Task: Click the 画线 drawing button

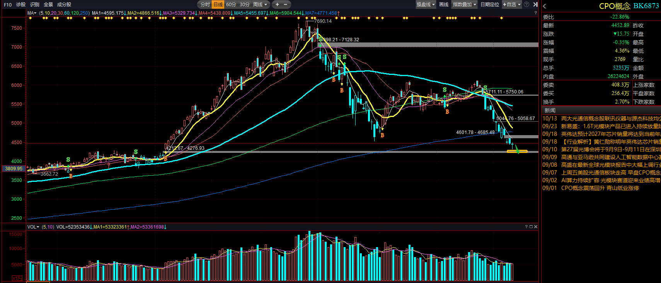Action: (444, 5)
